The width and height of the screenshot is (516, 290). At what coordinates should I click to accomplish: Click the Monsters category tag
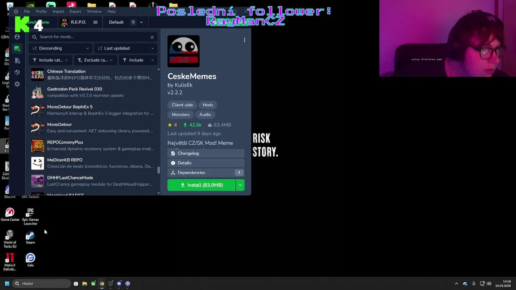point(181,114)
